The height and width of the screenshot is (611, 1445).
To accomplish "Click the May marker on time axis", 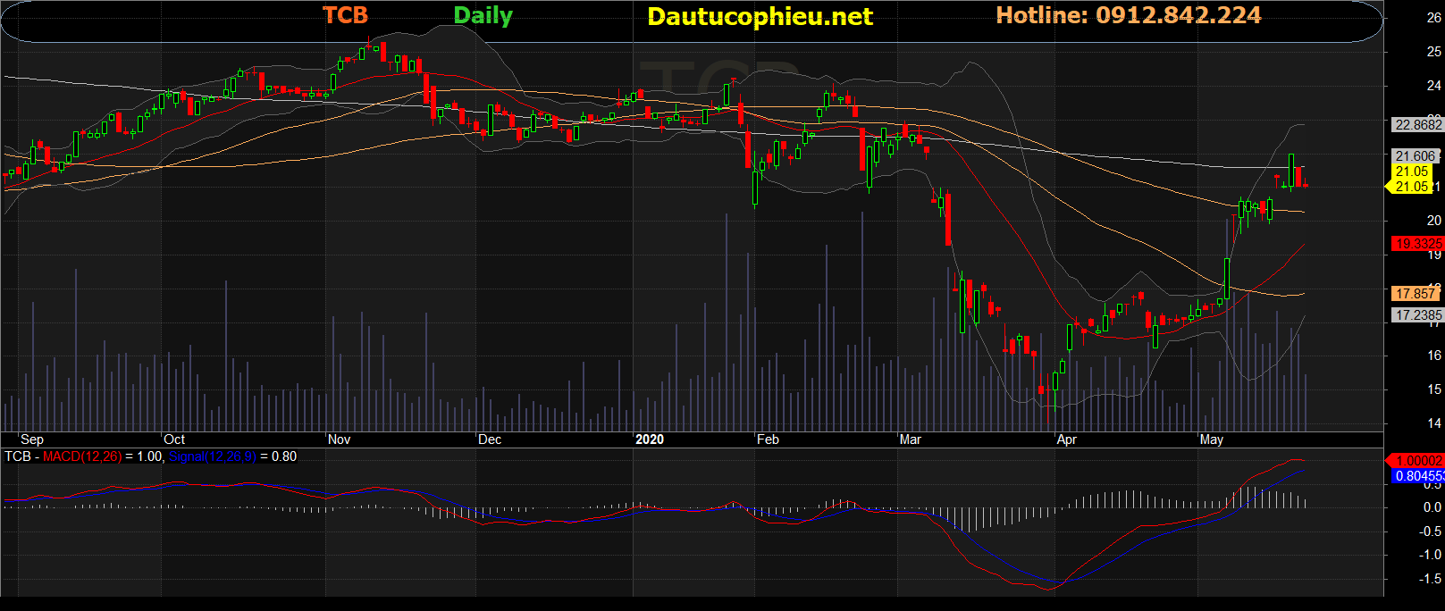I will point(1212,439).
